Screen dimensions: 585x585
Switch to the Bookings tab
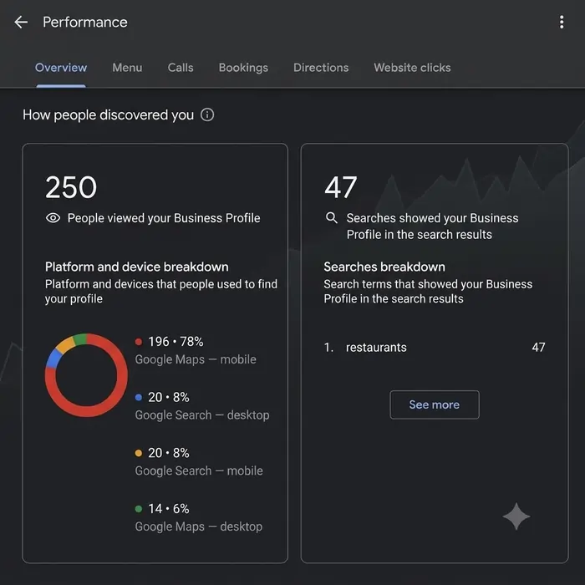(x=243, y=68)
